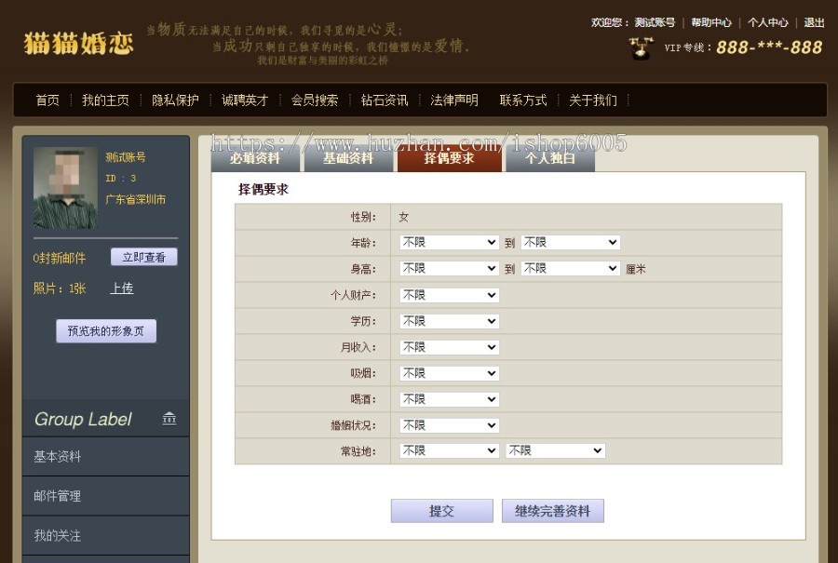The image size is (838, 563).
Task: Open 我的主页 in the navigation bar
Action: [x=105, y=101]
